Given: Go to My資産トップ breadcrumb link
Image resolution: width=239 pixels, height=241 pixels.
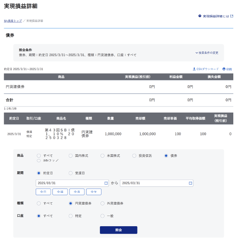Looking at the screenshot, I should pos(13,21).
